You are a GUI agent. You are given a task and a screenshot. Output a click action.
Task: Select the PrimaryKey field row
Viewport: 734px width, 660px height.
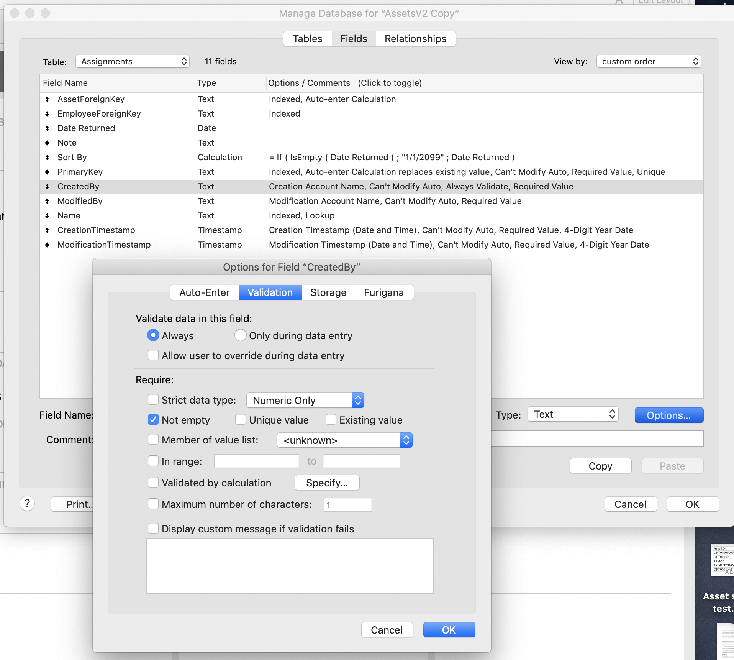(372, 172)
